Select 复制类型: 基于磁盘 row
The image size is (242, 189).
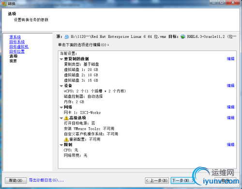coord(81,64)
